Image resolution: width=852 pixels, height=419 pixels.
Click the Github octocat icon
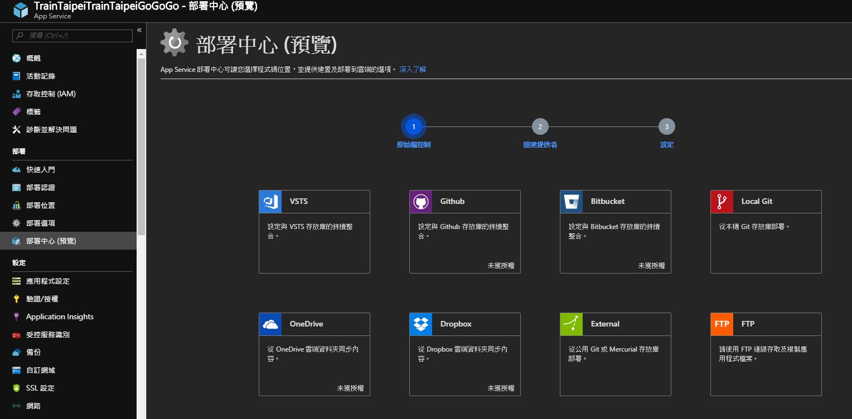click(x=421, y=202)
